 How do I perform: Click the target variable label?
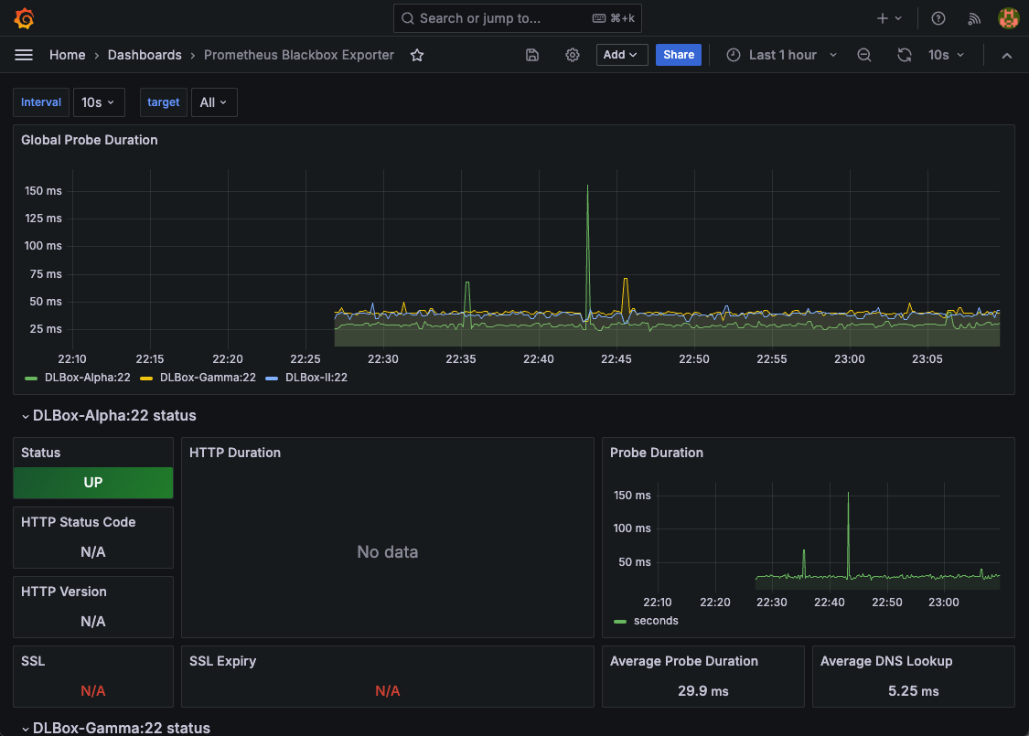164,102
